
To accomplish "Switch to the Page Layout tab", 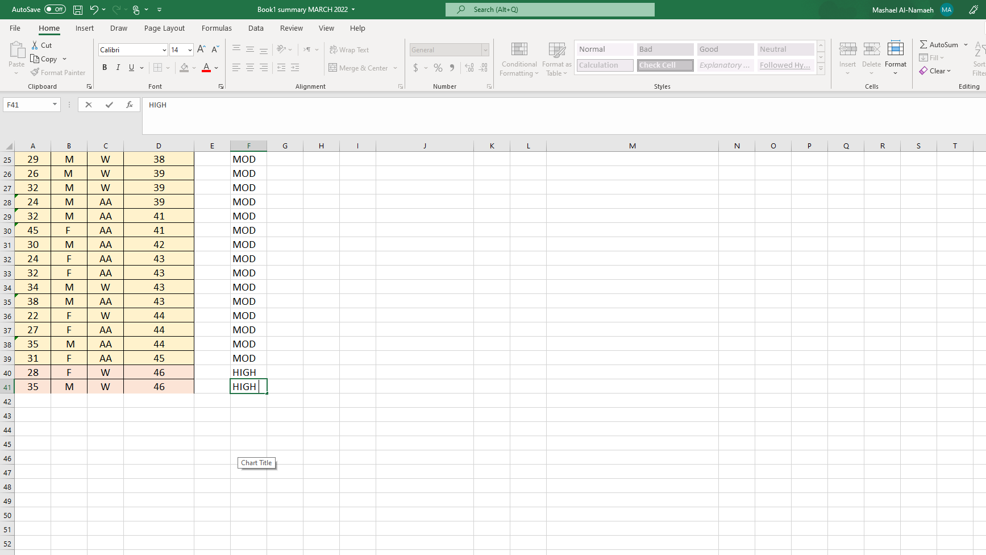I will click(164, 28).
